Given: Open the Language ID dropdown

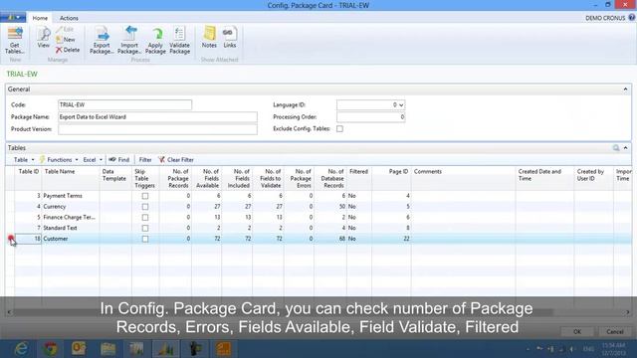Looking at the screenshot, I should [x=401, y=104].
